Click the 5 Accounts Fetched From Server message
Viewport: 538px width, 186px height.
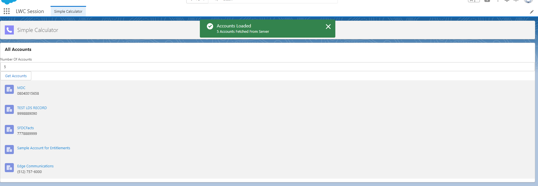point(243,32)
